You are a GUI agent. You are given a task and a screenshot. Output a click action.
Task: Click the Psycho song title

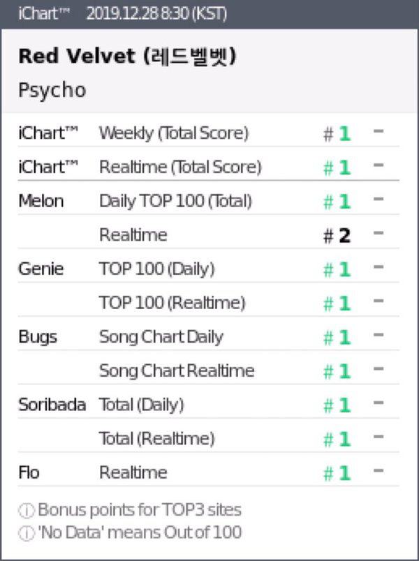[52, 90]
